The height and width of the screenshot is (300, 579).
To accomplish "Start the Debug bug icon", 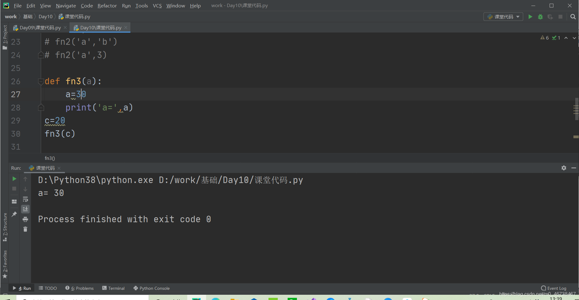I will point(540,17).
